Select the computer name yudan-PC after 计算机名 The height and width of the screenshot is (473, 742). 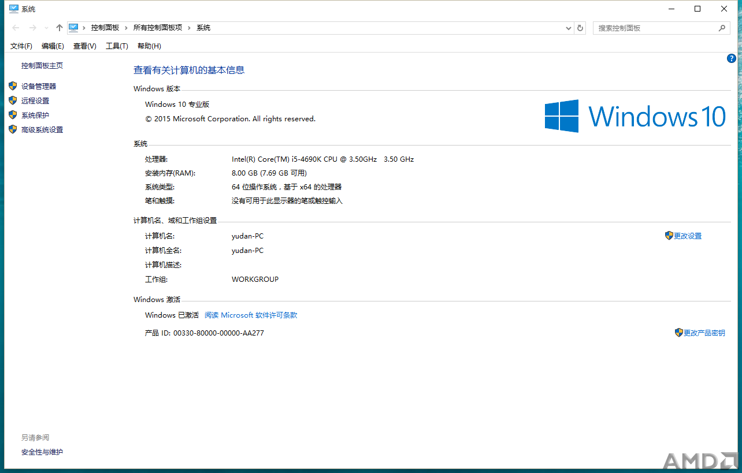(247, 236)
